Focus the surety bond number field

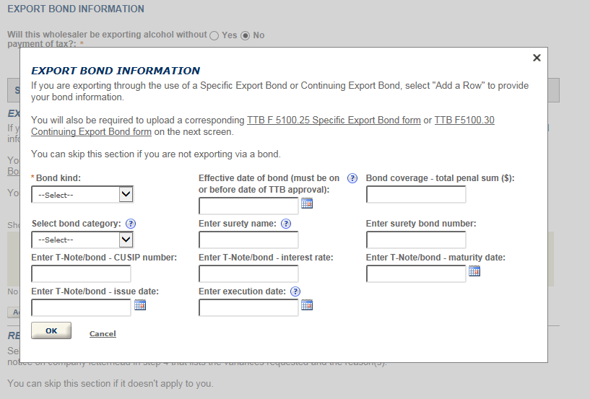click(x=416, y=240)
